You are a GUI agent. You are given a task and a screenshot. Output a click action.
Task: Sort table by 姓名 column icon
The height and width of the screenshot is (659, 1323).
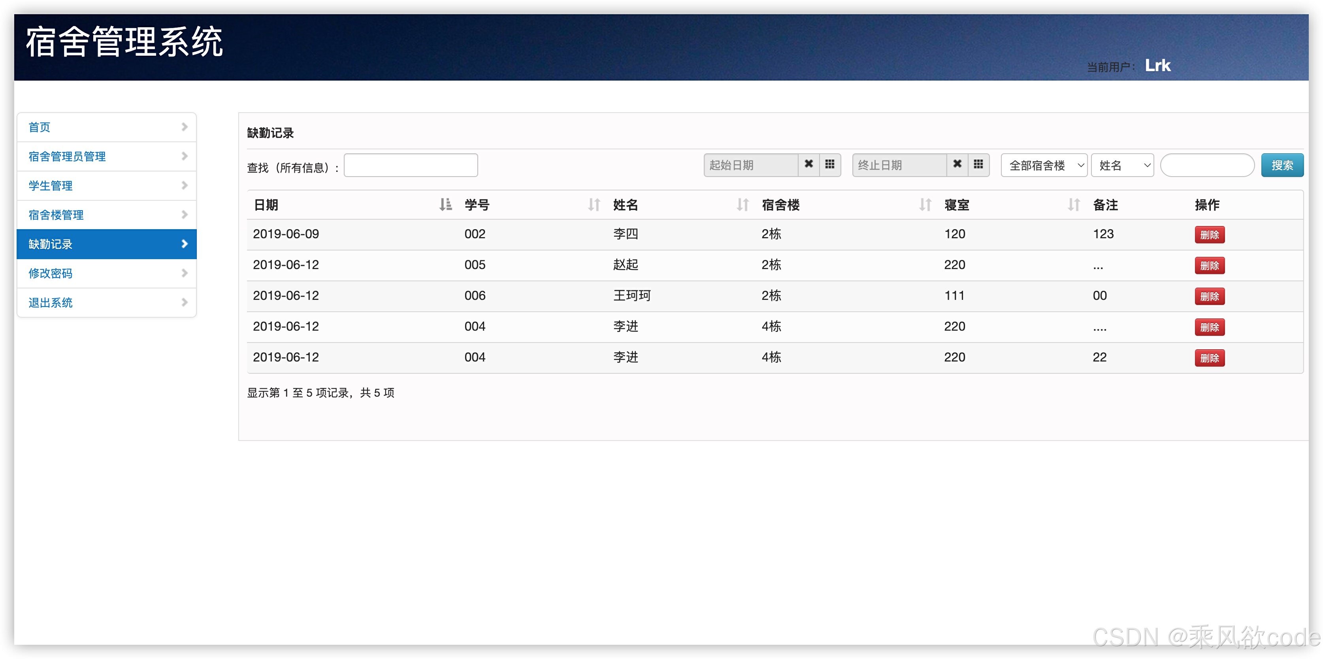click(x=742, y=205)
